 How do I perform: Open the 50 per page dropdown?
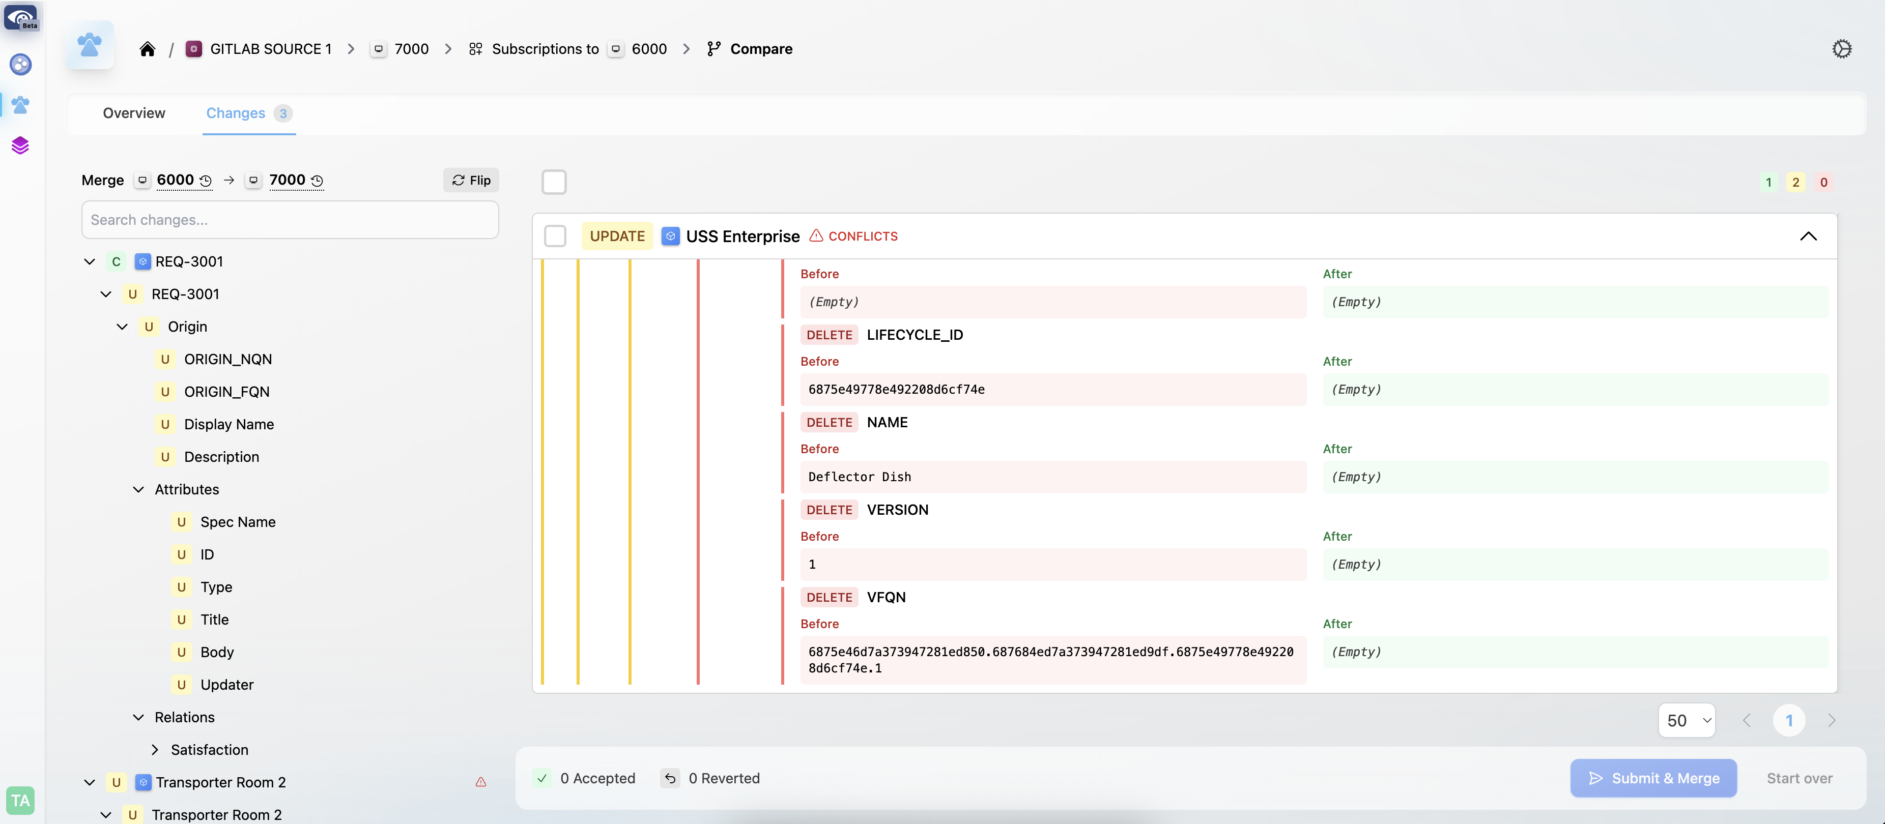(x=1687, y=721)
